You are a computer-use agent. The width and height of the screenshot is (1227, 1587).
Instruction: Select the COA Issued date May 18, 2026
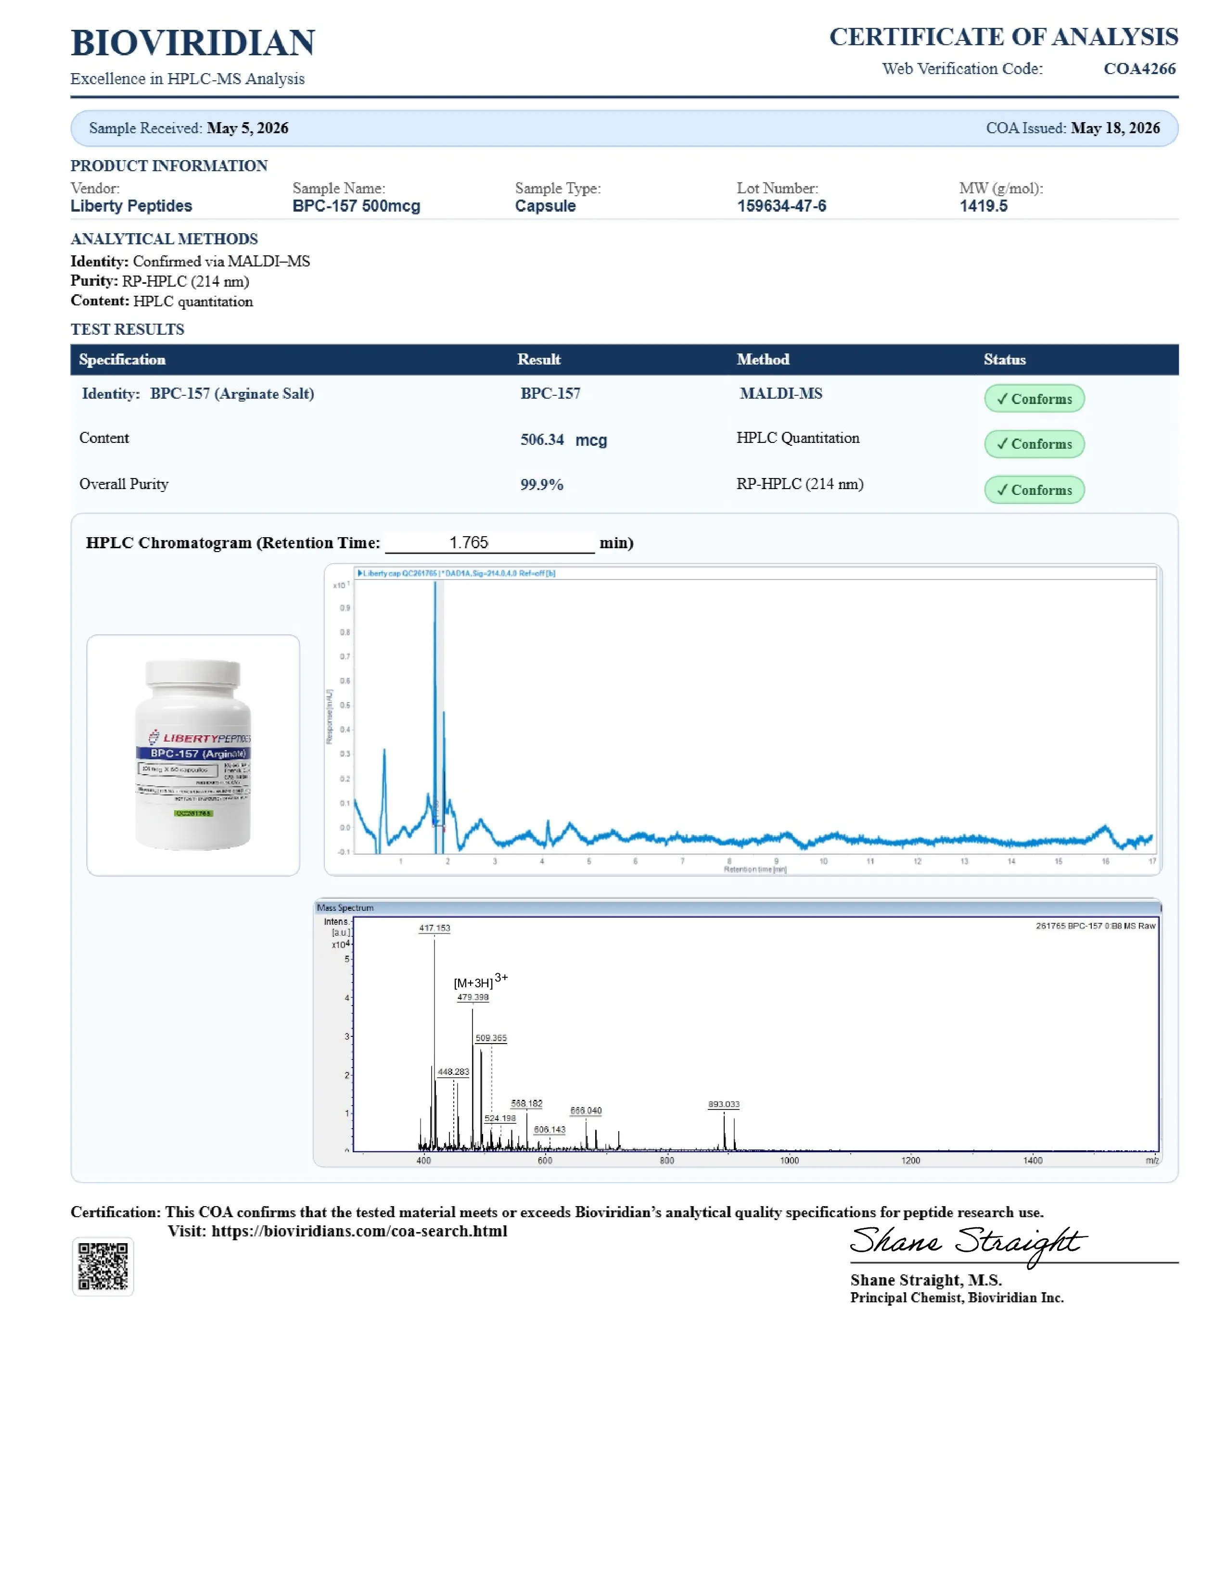(1115, 128)
